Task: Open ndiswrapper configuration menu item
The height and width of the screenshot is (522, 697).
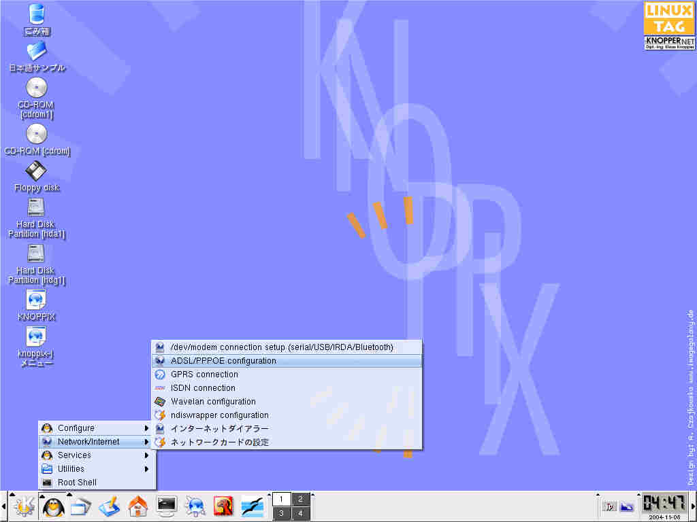Action: point(287,415)
